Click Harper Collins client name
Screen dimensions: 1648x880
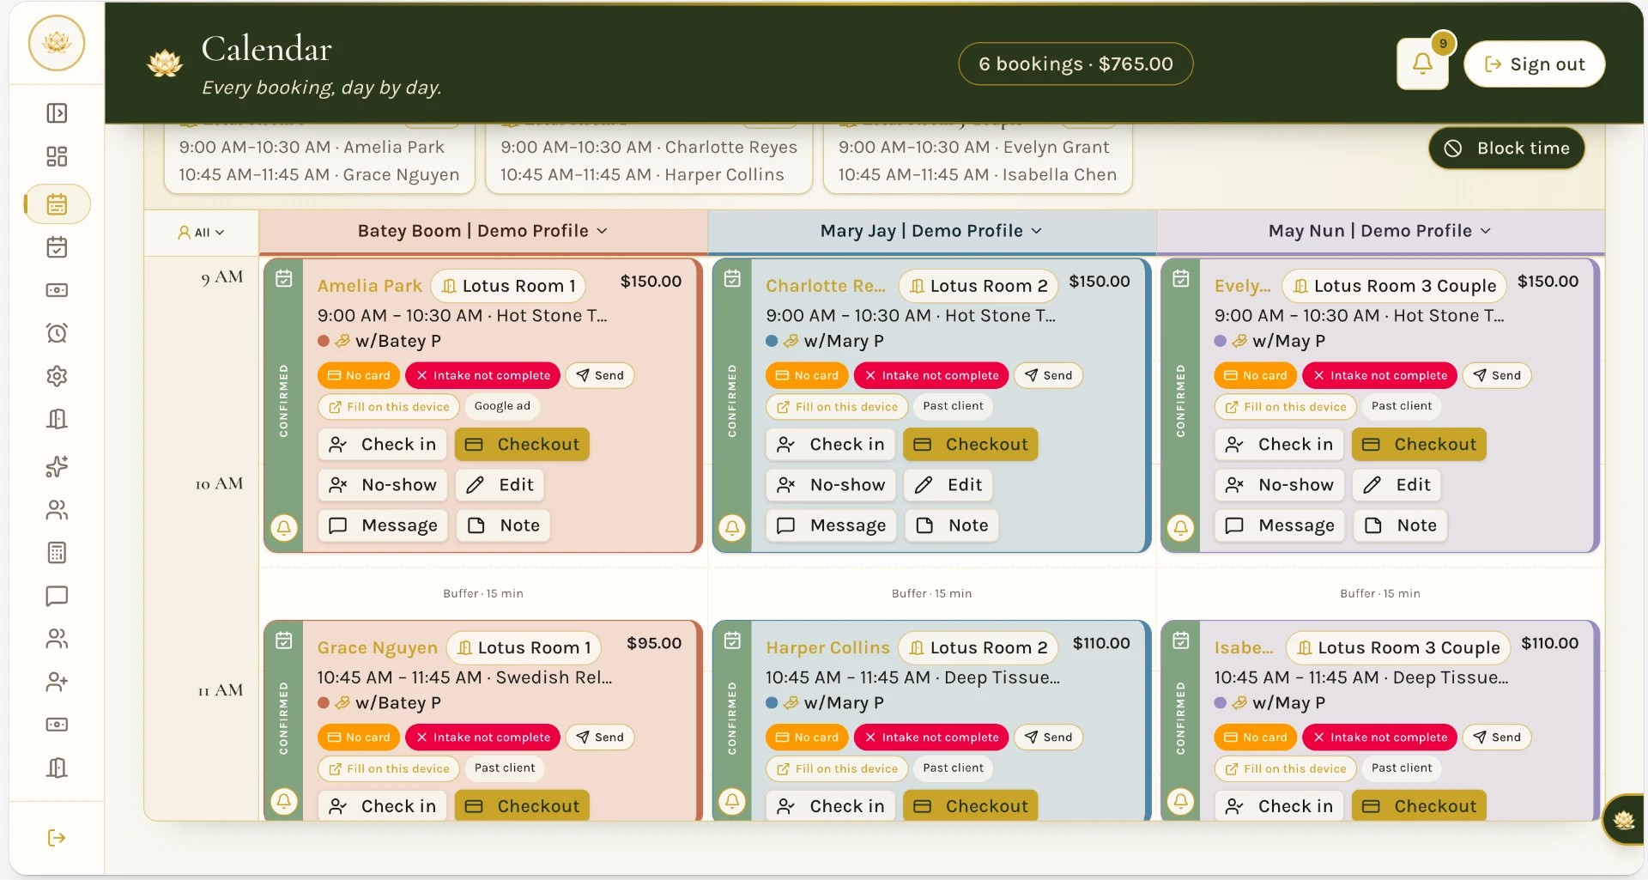827,648
